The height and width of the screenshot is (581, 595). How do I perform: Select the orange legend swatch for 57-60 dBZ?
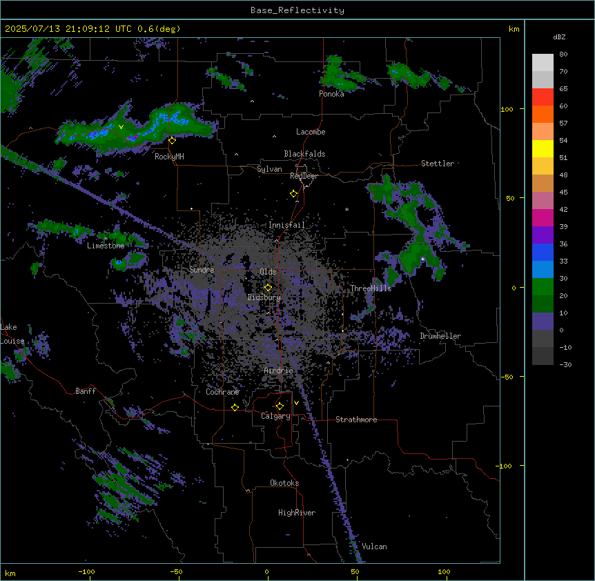(543, 114)
